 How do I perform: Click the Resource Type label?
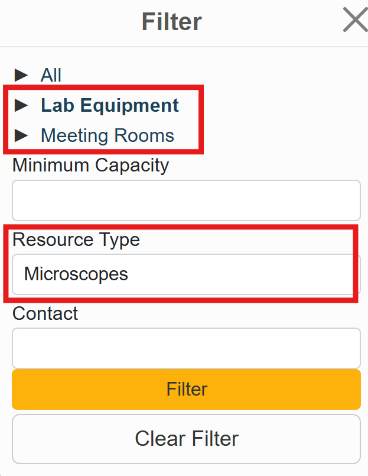[x=76, y=239]
